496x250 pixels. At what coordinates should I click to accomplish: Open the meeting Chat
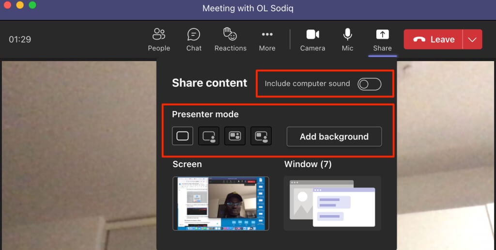pyautogui.click(x=194, y=39)
